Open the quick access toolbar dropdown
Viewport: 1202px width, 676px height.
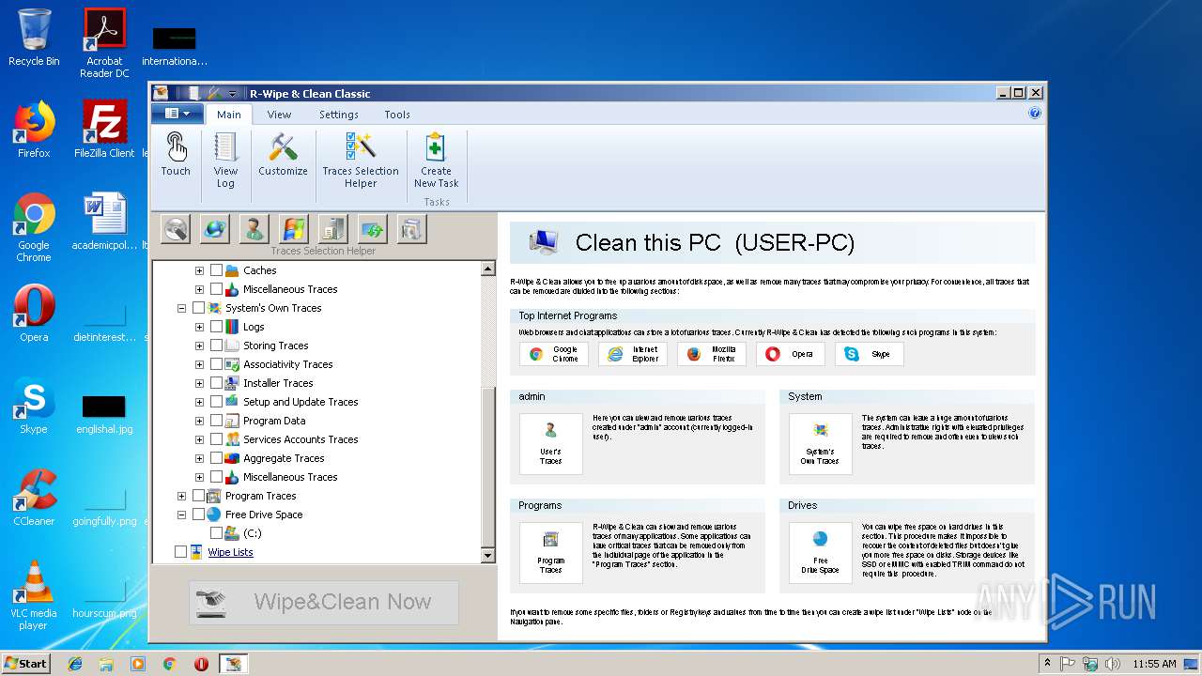click(233, 94)
